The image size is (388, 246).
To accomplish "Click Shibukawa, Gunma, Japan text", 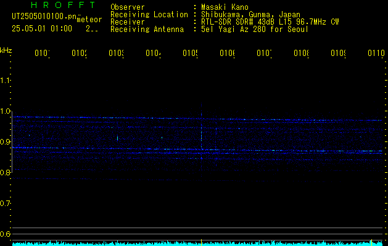I will pyautogui.click(x=250, y=15).
